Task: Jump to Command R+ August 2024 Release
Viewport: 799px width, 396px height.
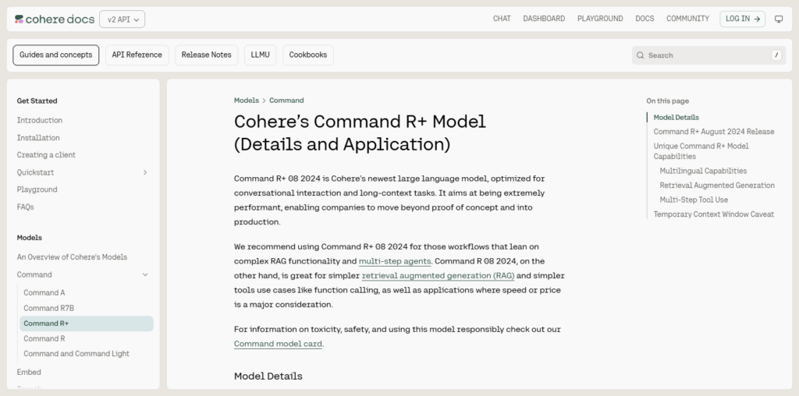Action: tap(714, 132)
